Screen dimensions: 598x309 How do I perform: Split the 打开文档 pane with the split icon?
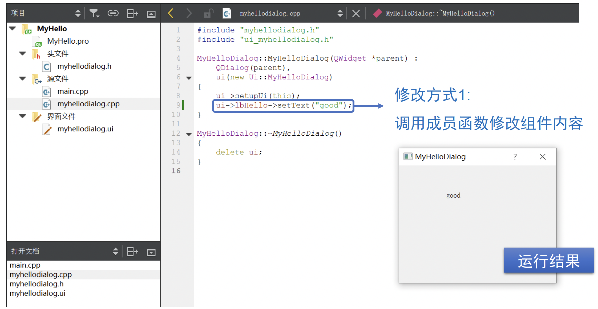pos(132,251)
